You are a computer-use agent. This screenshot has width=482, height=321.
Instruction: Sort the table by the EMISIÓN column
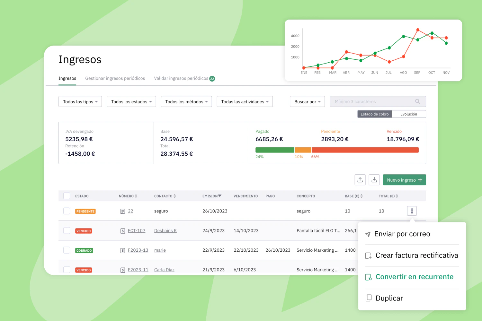click(x=212, y=196)
